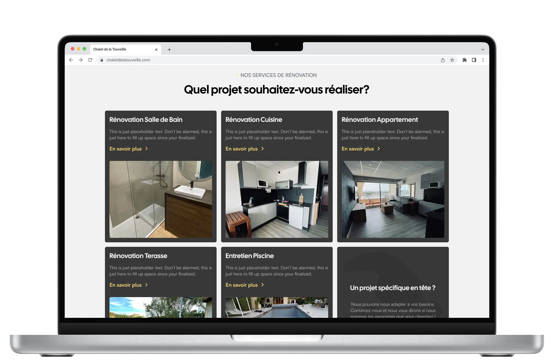The width and height of the screenshot is (554, 360).
Task: Click the lock icon in the address bar
Action: point(102,60)
